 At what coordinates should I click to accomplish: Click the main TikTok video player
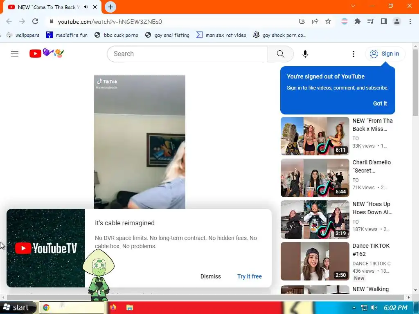point(140,142)
